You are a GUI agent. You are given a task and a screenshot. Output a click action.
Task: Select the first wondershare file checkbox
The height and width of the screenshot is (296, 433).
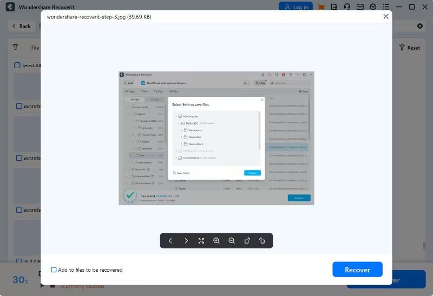coord(19,107)
